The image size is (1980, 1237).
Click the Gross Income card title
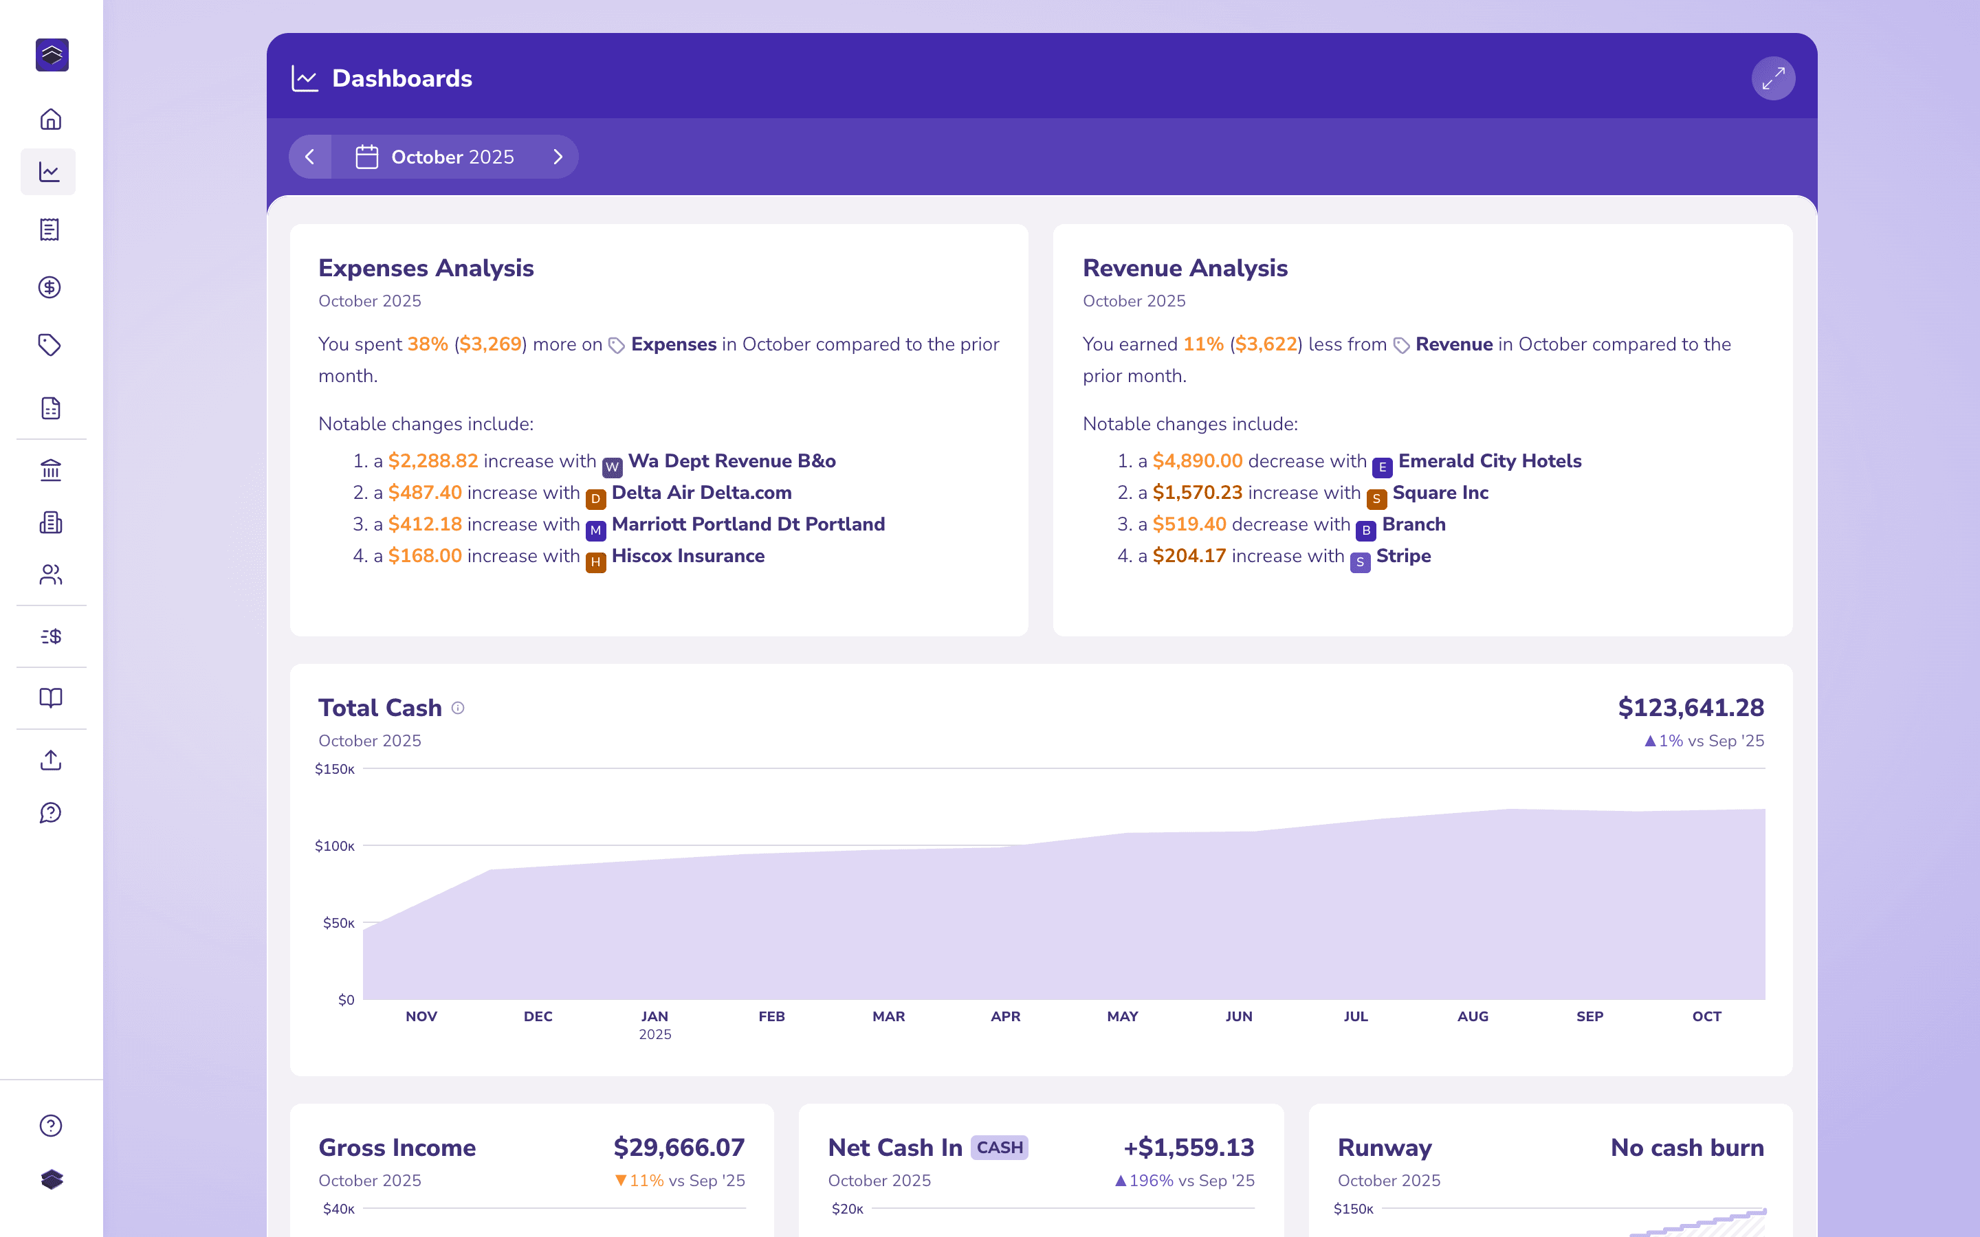tap(397, 1148)
